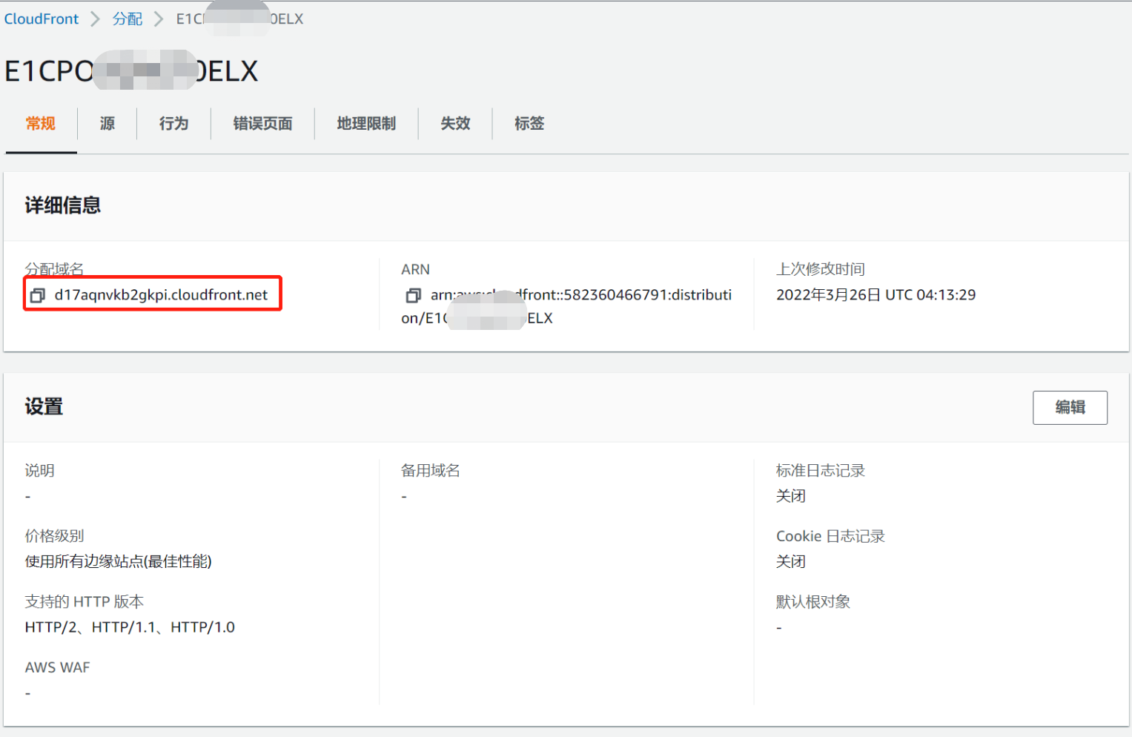Click the 价格级别 label
The height and width of the screenshot is (737, 1132).
pos(55,536)
